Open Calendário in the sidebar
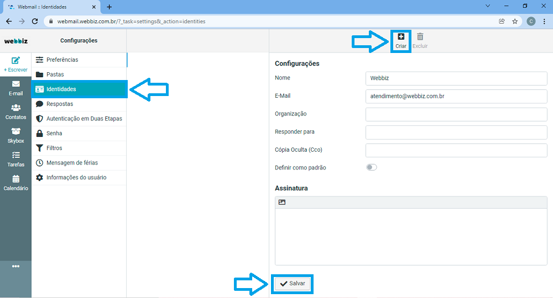 15,183
